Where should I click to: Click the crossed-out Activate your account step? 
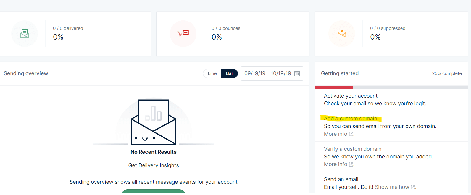pyautogui.click(x=351, y=96)
